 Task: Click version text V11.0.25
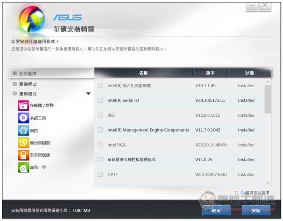coord(204,159)
